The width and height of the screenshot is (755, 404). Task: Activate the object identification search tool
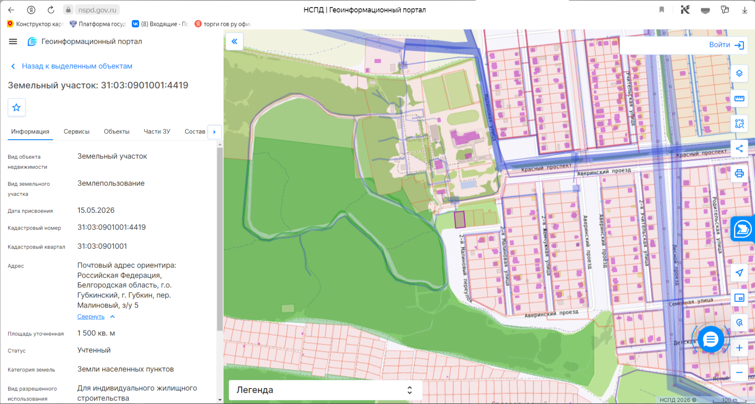point(739,124)
